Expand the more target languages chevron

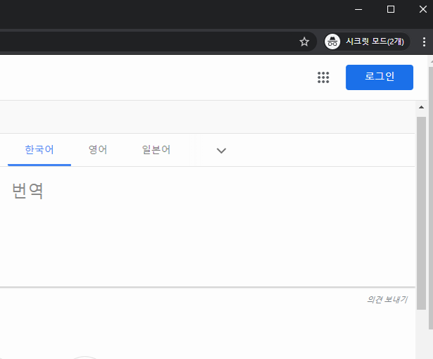221,151
